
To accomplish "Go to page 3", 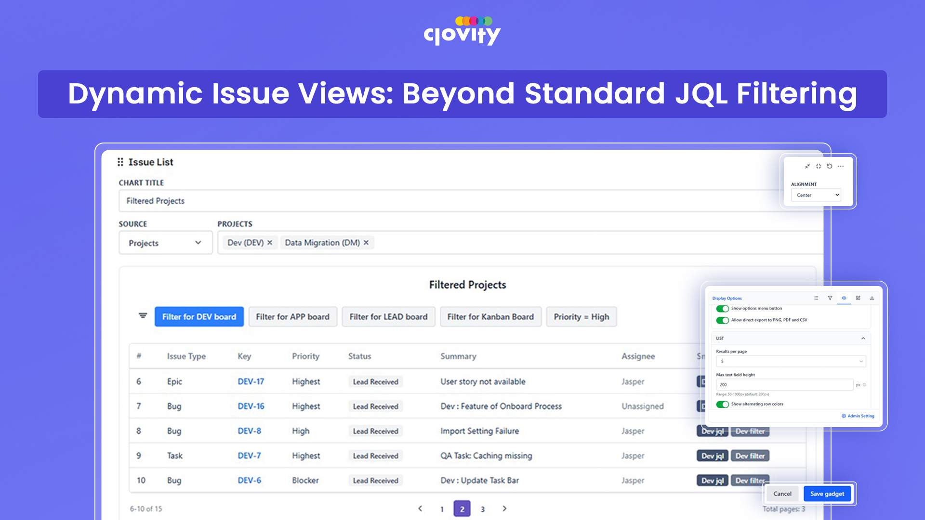I will (482, 509).
